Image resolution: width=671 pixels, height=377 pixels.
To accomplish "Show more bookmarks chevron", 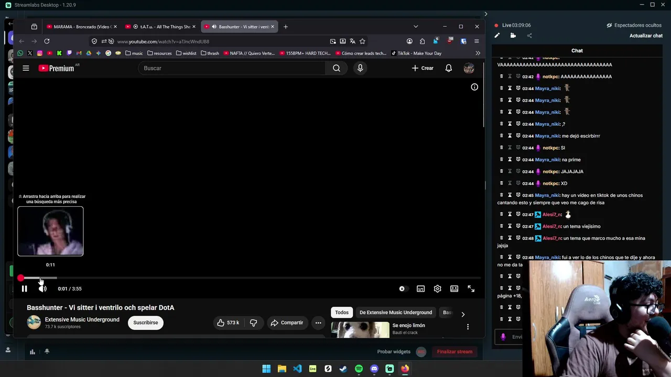I will click(478, 53).
